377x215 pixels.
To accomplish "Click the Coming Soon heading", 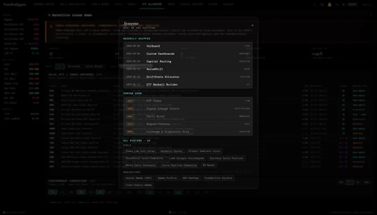I will 133,93.
